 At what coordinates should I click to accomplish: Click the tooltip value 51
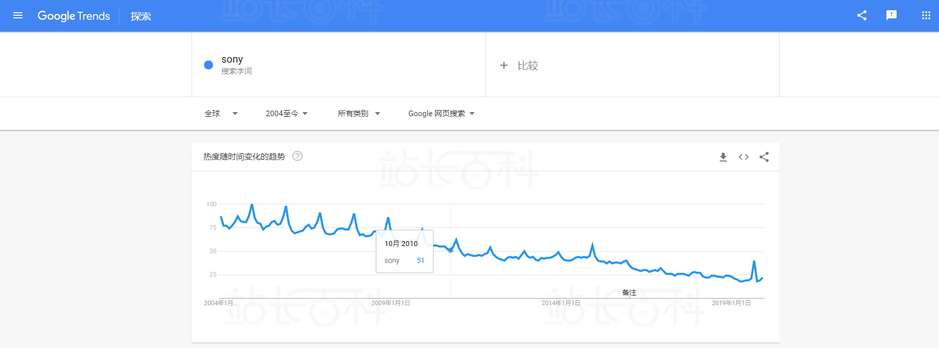[x=420, y=260]
